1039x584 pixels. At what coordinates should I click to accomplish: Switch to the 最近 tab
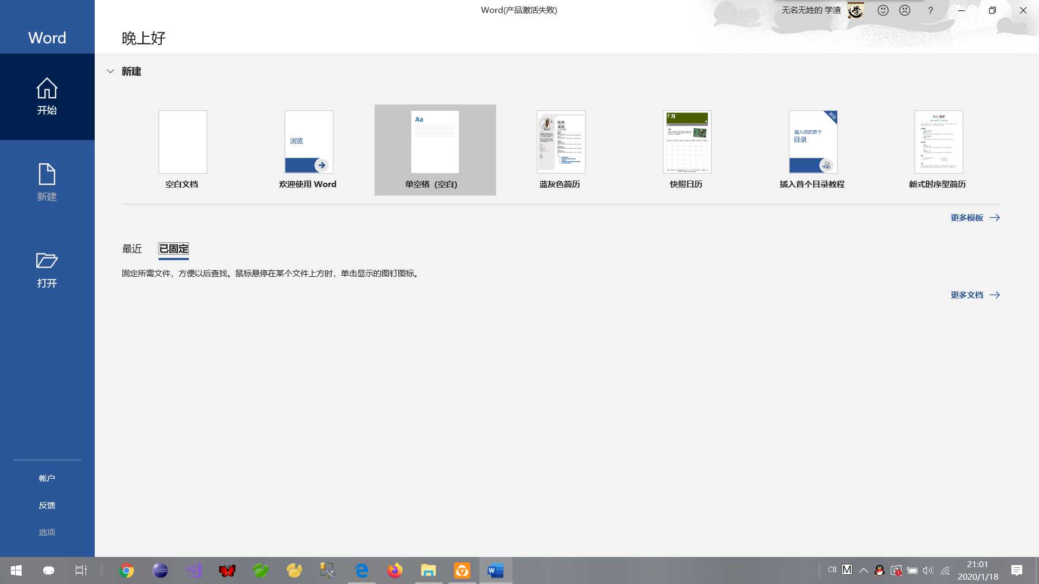pyautogui.click(x=132, y=249)
